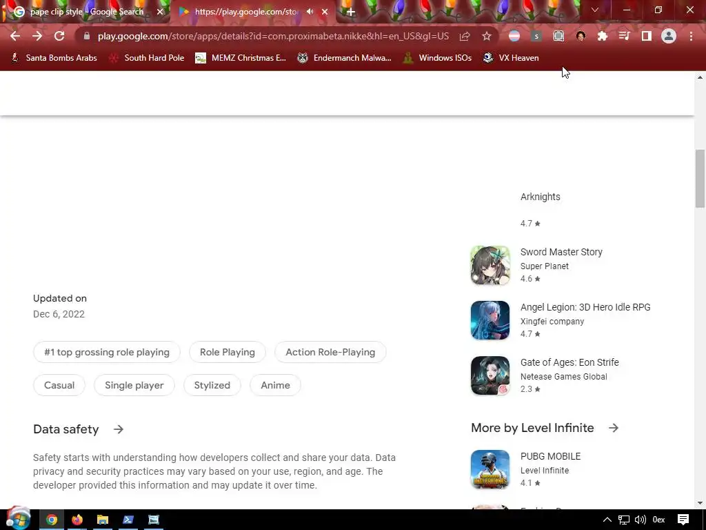Open the tab search dropdown
The image size is (706, 530).
(x=595, y=10)
